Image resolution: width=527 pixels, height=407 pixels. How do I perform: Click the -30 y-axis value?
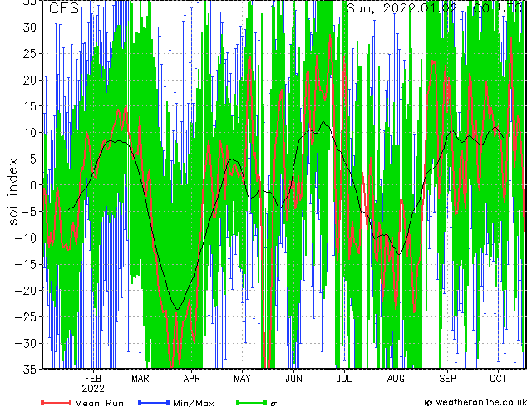click(x=27, y=343)
